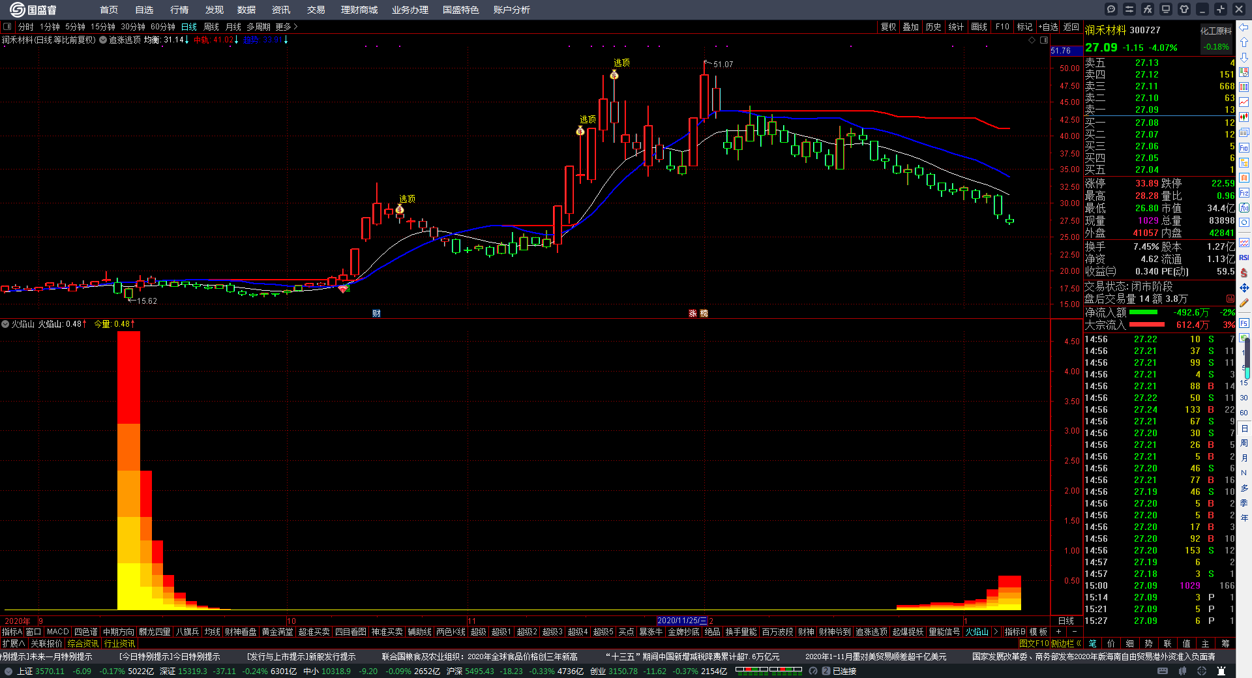
Task: Click the F10 company info button
Action: 1002,27
